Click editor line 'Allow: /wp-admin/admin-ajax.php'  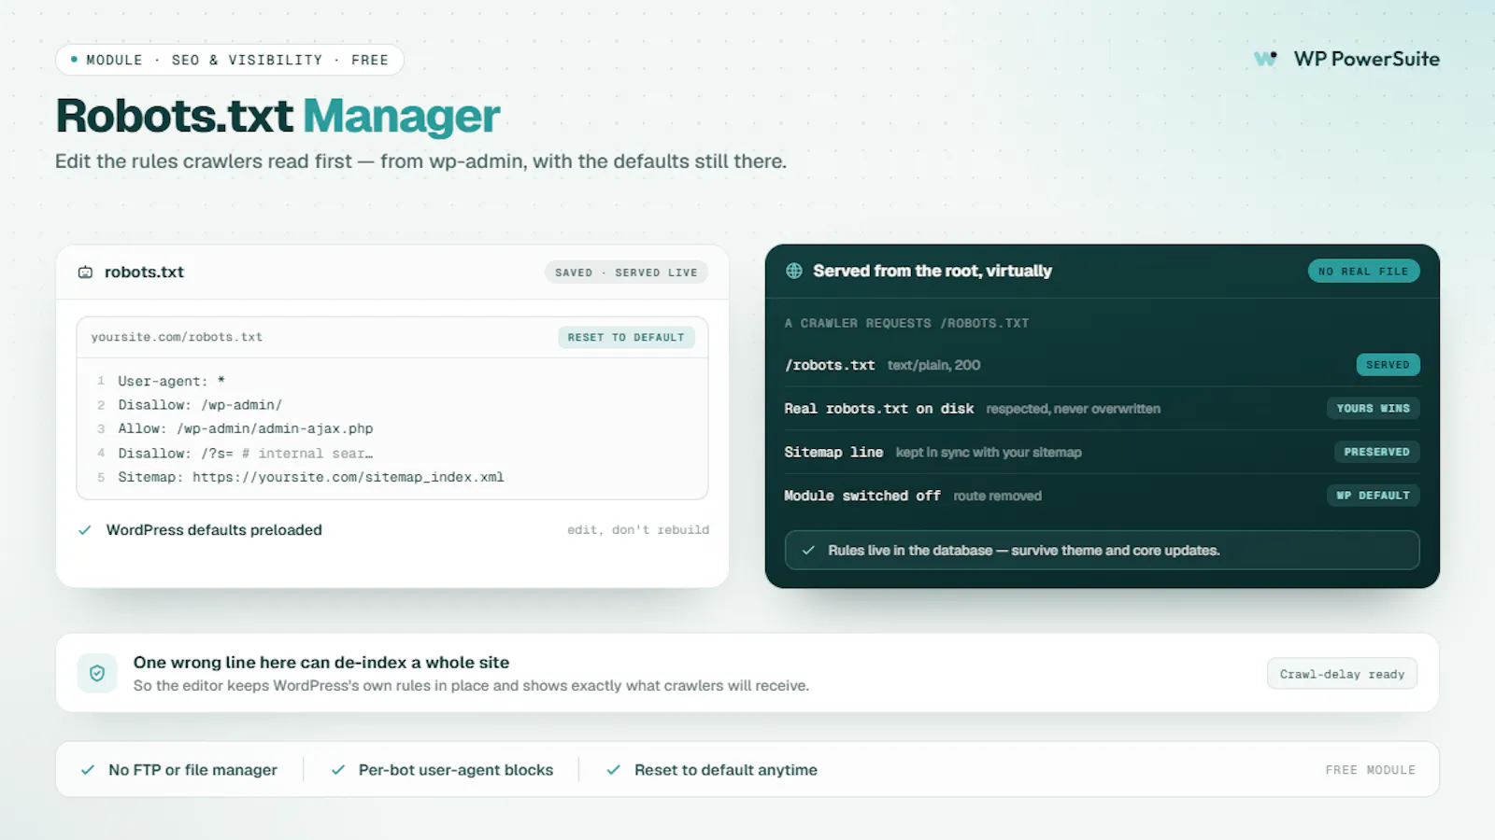tap(246, 428)
